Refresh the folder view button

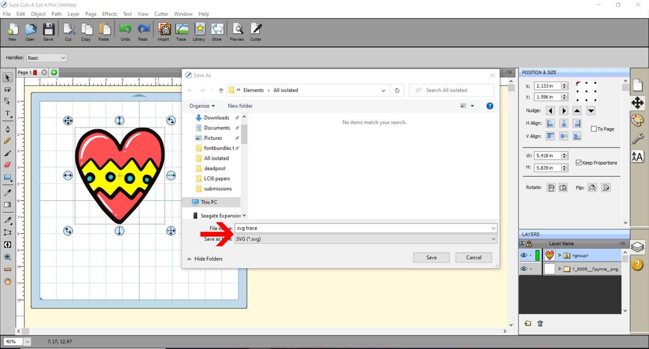(397, 90)
